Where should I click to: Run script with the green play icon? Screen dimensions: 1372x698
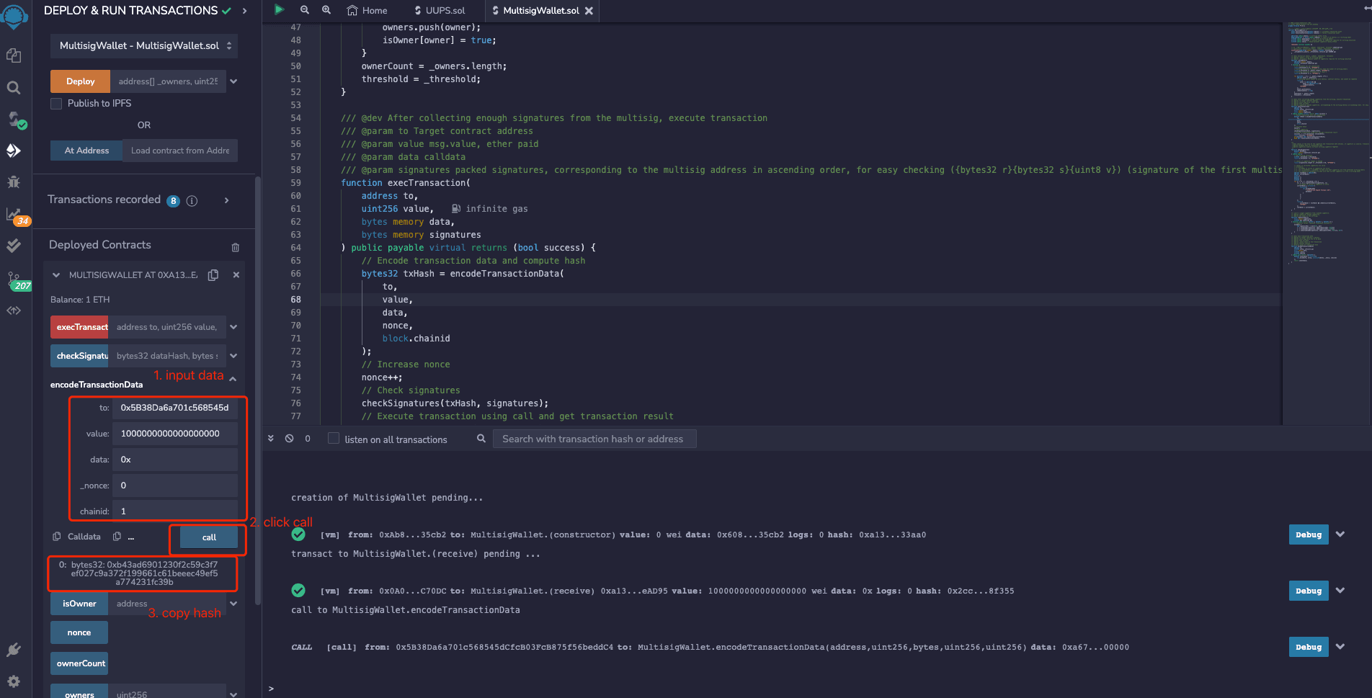pyautogui.click(x=280, y=9)
